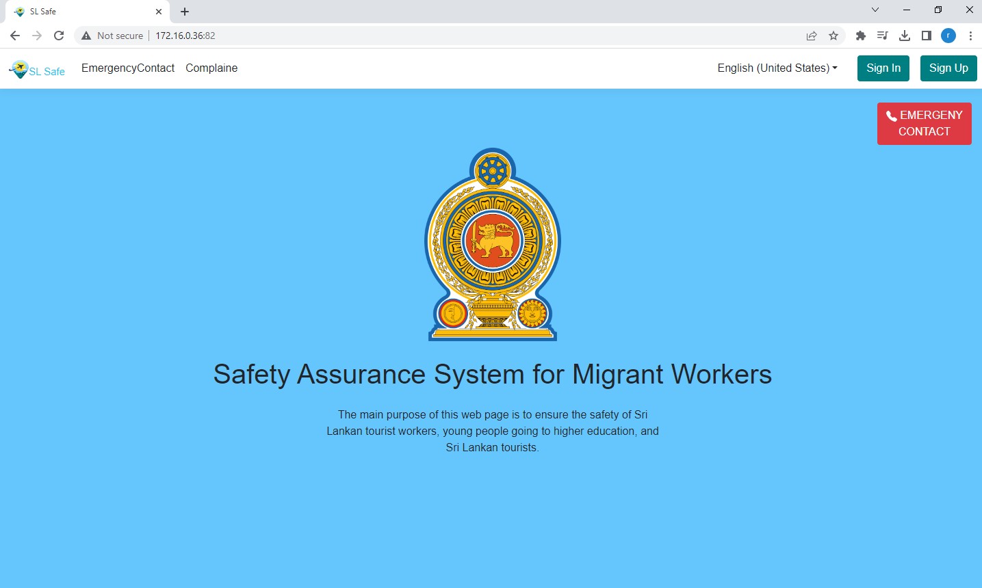Open the EmergencyContact nav link
Viewport: 982px width, 588px height.
pyautogui.click(x=128, y=68)
